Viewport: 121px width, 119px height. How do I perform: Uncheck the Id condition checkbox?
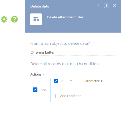coord(56,81)
